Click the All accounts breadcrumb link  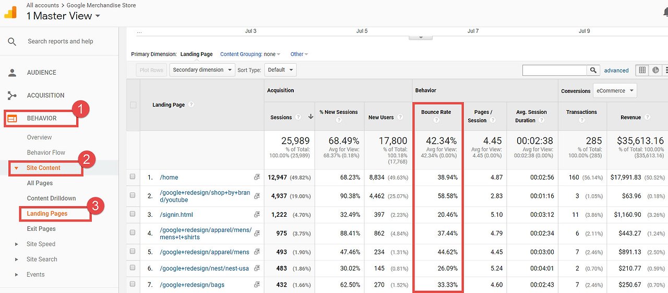coord(42,5)
